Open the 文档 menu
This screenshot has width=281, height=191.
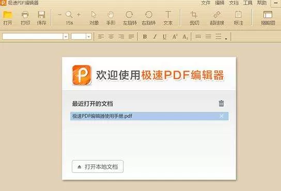tap(233, 3)
